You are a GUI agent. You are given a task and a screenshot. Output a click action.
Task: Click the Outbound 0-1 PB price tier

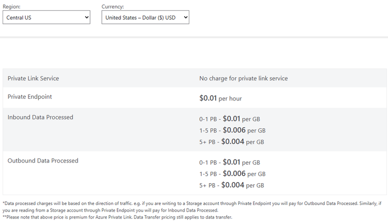[230, 162]
